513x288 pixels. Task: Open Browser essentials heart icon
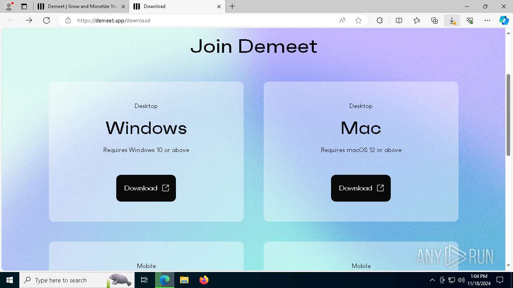click(470, 20)
